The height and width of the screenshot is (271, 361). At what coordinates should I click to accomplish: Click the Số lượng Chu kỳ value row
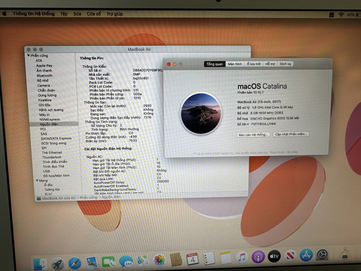(107, 125)
